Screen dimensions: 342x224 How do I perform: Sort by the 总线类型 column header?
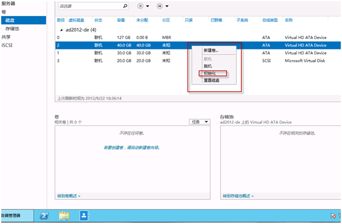click(x=270, y=20)
